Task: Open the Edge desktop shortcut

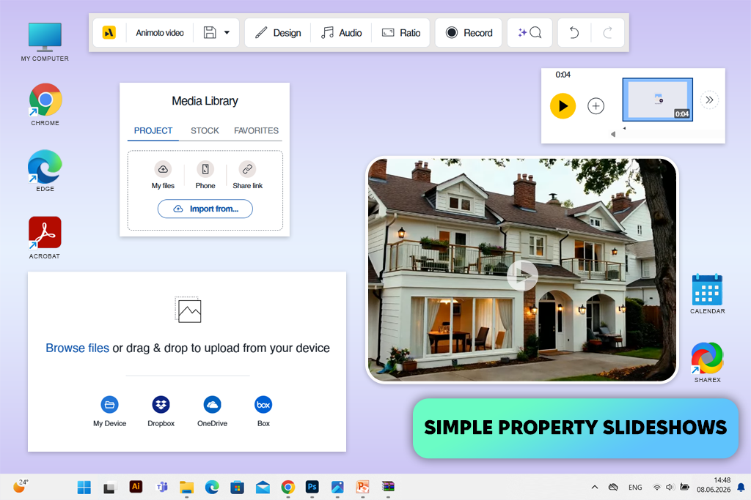Action: (x=45, y=171)
